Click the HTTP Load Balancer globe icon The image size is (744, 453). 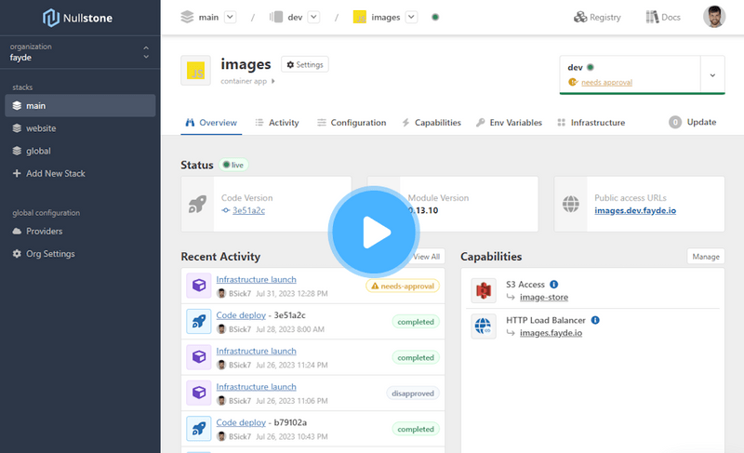pyautogui.click(x=484, y=326)
